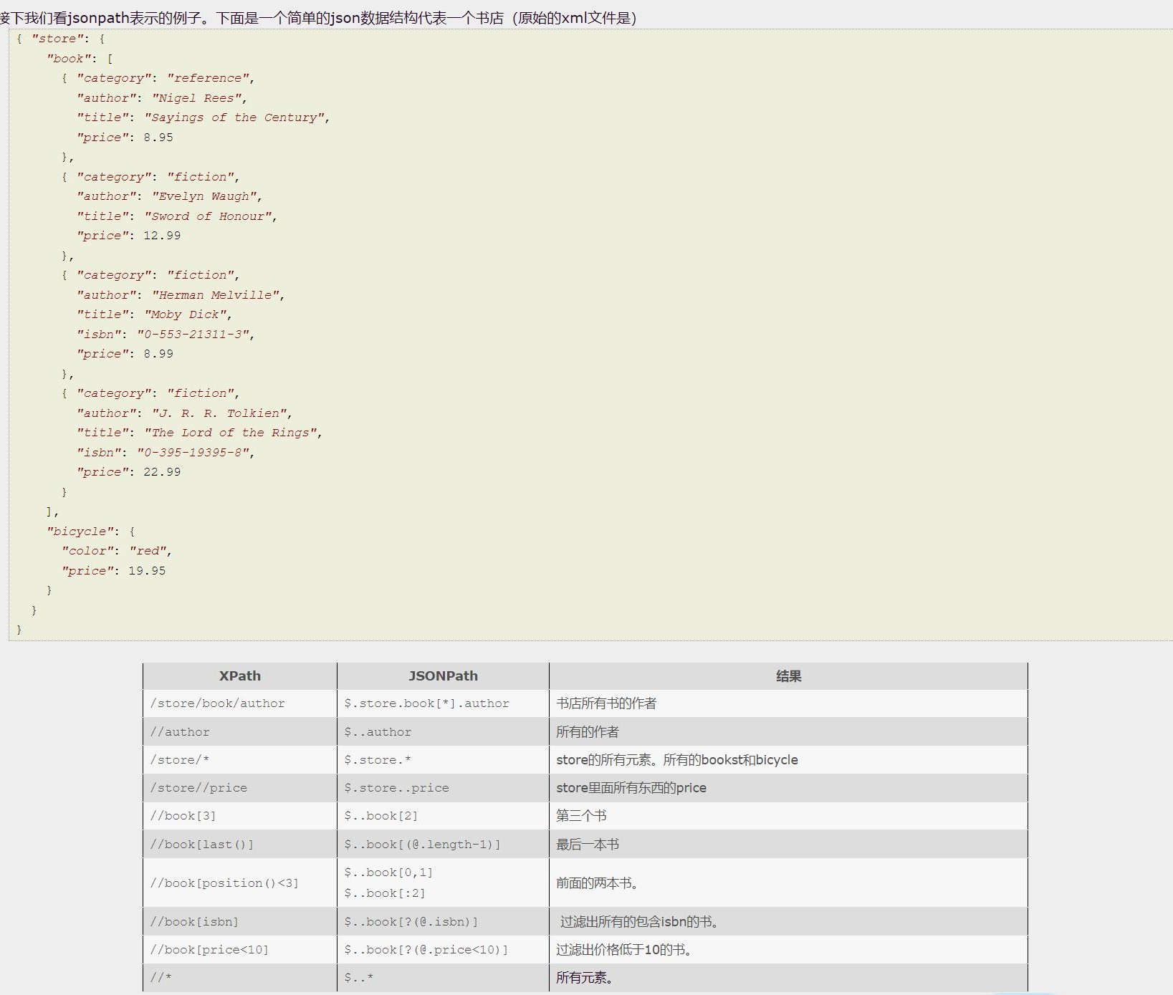Select the $.store.book[*].author JSONPath cell
Image resolution: width=1173 pixels, height=995 pixels.
(x=443, y=703)
